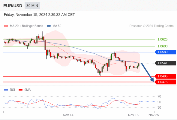Screen dimensions: 177x120
Task: Click the 30 MIN timeframe button
Action: (x=32, y=6)
